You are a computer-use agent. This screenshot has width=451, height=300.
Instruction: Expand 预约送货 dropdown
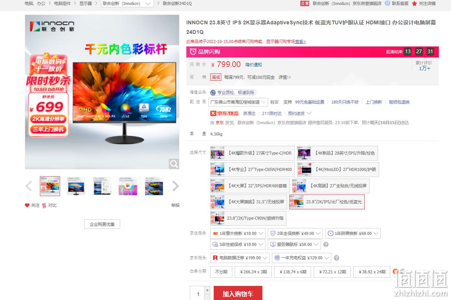(299, 113)
